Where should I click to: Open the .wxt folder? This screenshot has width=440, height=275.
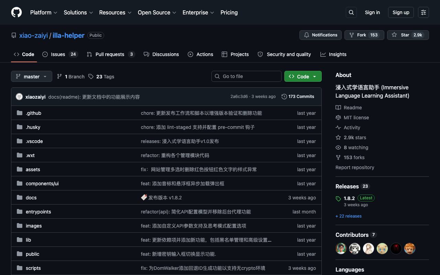pyautogui.click(x=30, y=155)
